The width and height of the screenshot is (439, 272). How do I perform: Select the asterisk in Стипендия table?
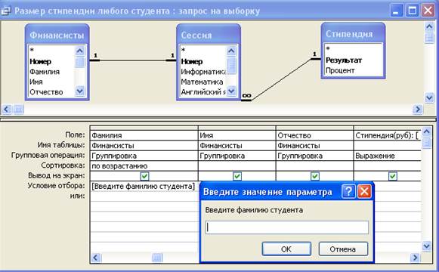[x=328, y=49]
